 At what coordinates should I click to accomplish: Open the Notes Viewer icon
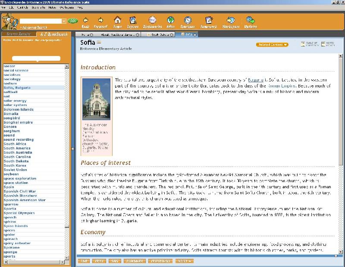(328, 44)
